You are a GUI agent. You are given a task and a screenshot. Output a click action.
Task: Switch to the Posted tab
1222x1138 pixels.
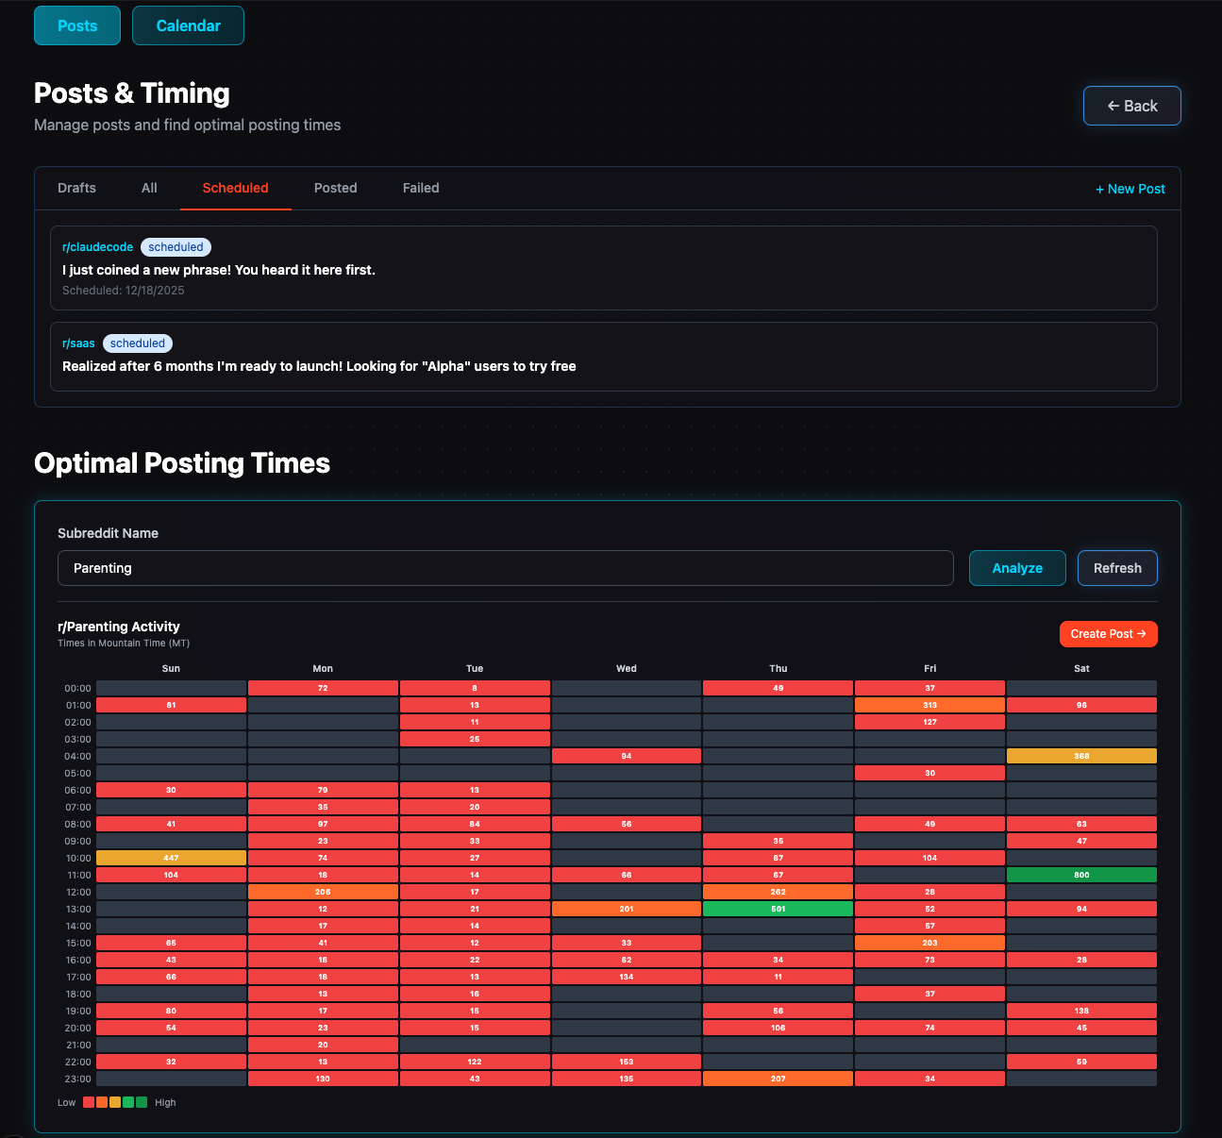[x=335, y=188]
